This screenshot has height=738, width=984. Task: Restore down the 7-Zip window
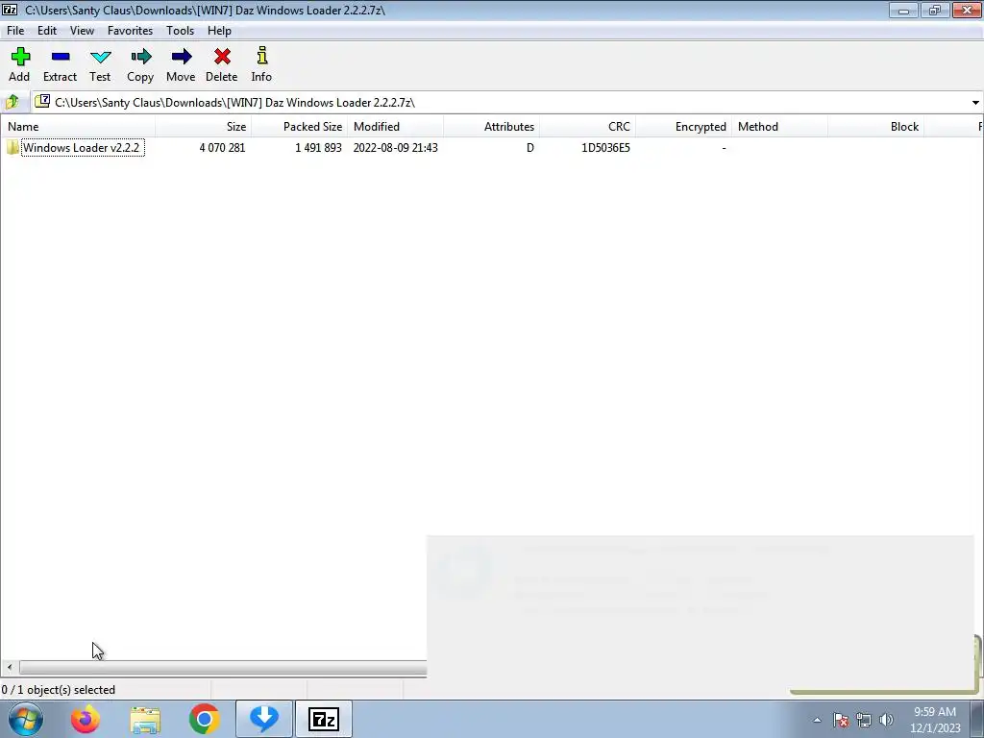935,10
